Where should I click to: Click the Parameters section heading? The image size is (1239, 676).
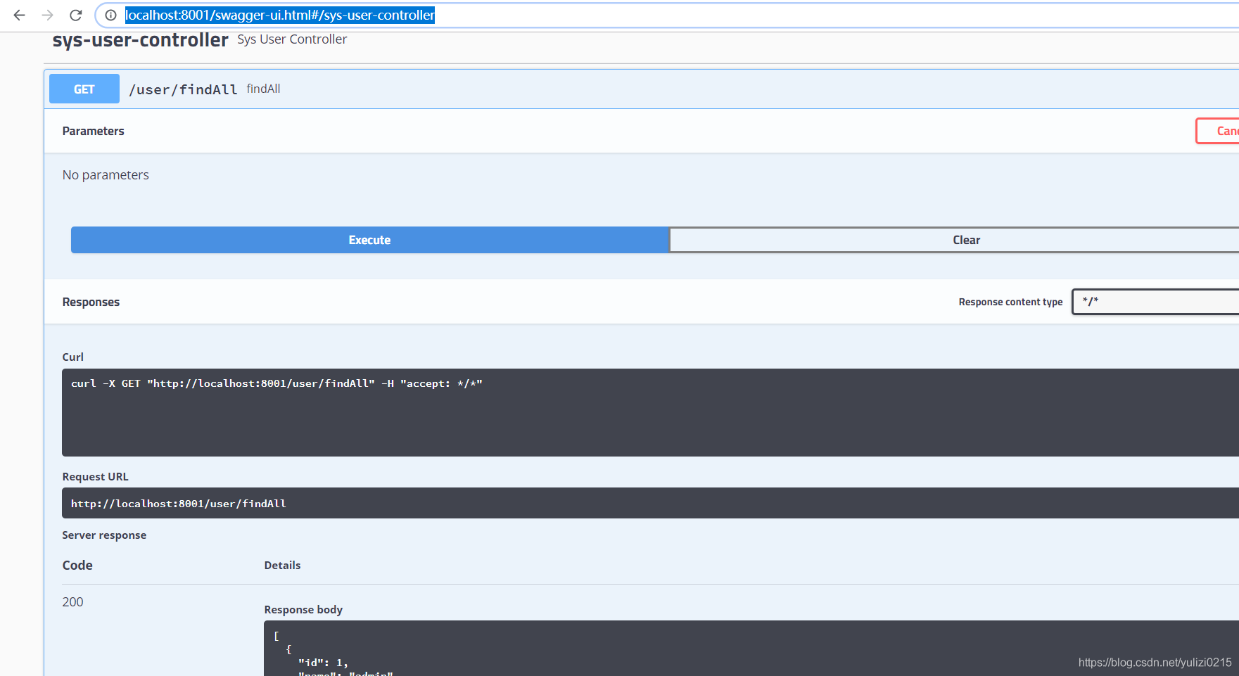93,131
